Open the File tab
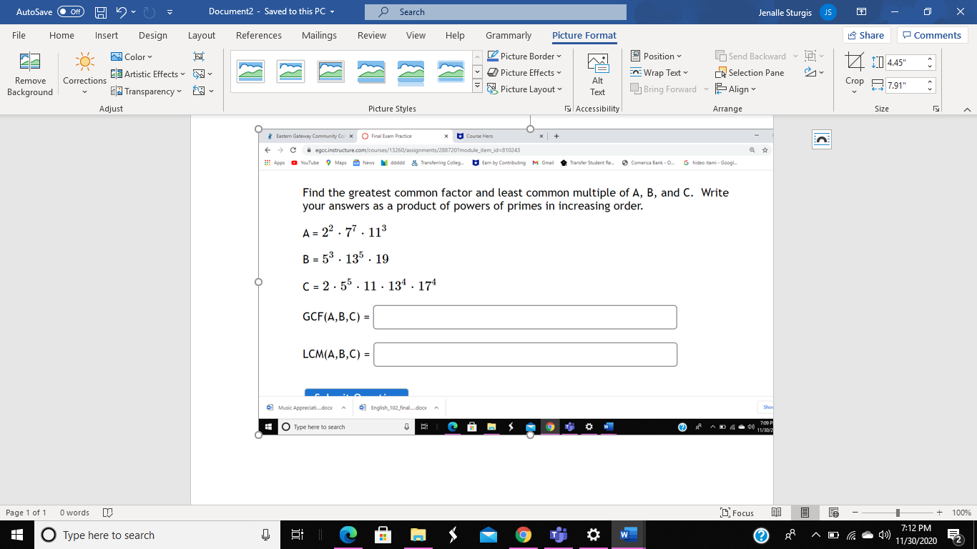Viewport: 977px width, 549px height. pyautogui.click(x=19, y=35)
